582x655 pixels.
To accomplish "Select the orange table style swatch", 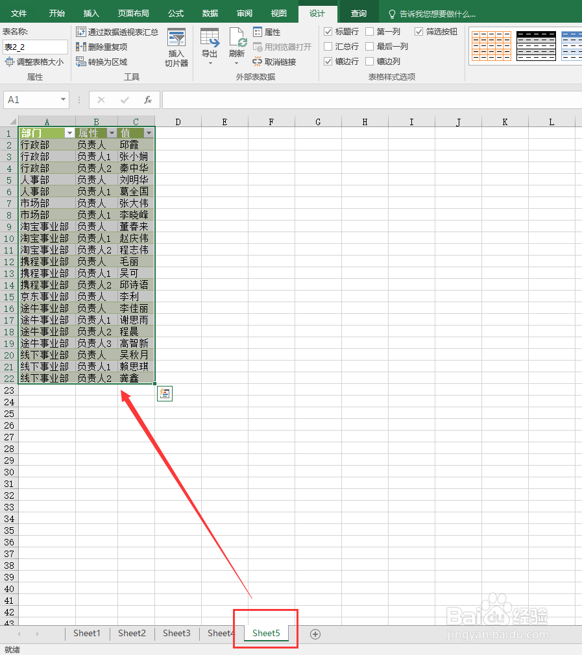I will click(x=491, y=45).
